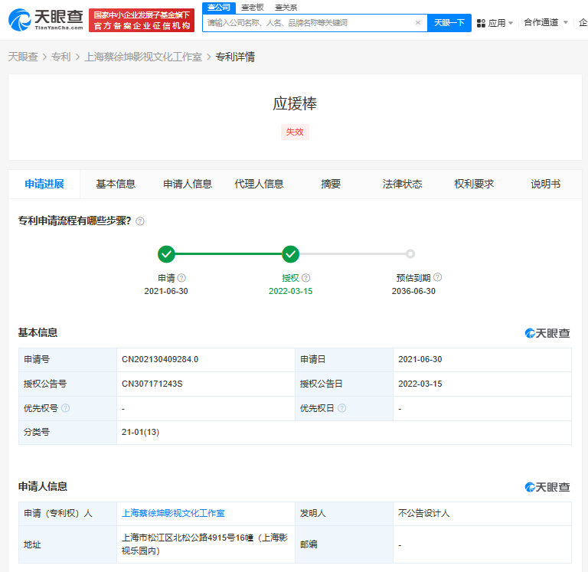Viewport: 588px width, 572px height.
Task: Click the 预估到期 grey timeline marker
Action: tap(410, 254)
